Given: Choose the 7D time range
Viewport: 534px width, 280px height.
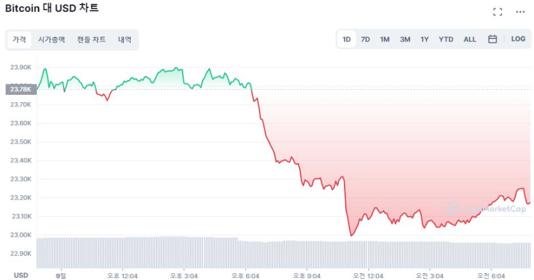Looking at the screenshot, I should pos(366,40).
